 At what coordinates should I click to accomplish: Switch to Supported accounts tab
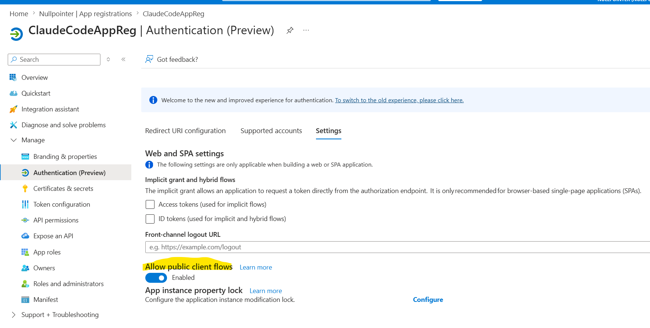click(x=271, y=131)
